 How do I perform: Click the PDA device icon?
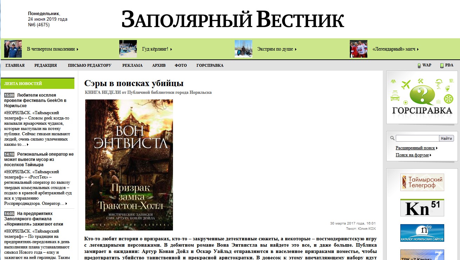point(442,65)
